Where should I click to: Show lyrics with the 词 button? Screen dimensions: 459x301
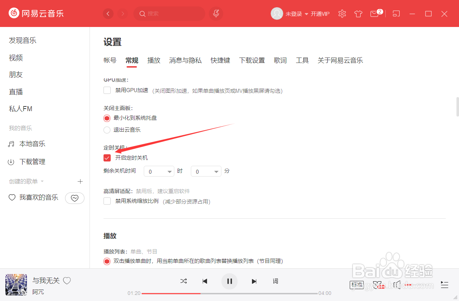(275, 281)
